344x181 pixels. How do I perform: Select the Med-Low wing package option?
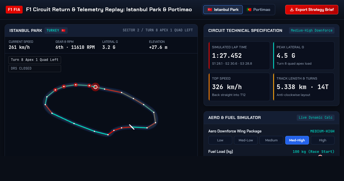[246, 140]
